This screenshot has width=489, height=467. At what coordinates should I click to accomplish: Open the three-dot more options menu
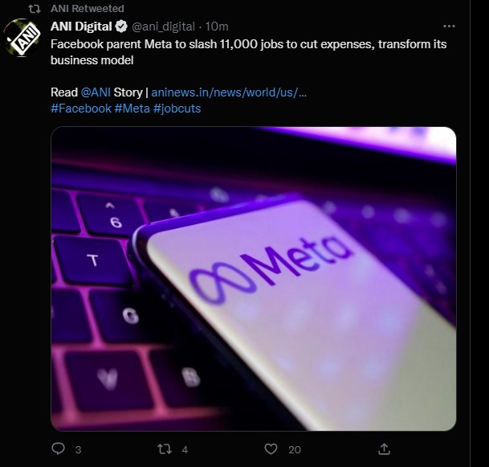pos(449,27)
